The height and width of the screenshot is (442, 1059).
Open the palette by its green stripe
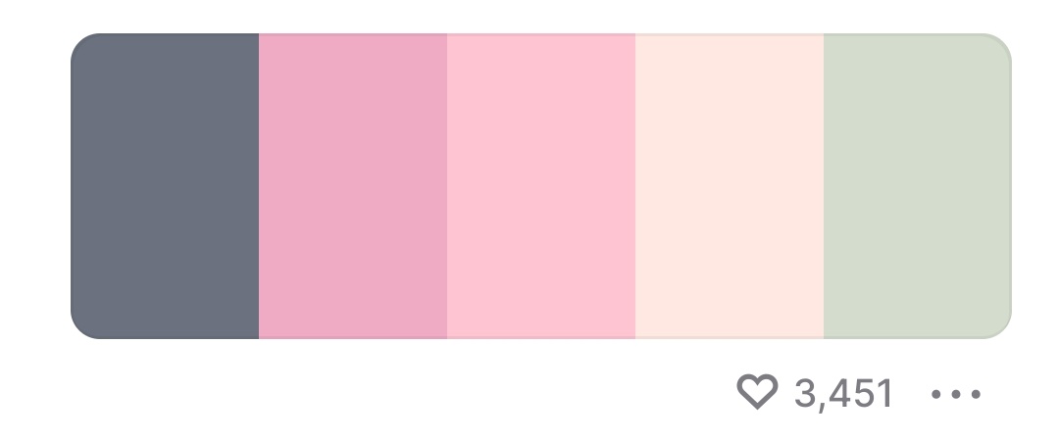point(917,186)
